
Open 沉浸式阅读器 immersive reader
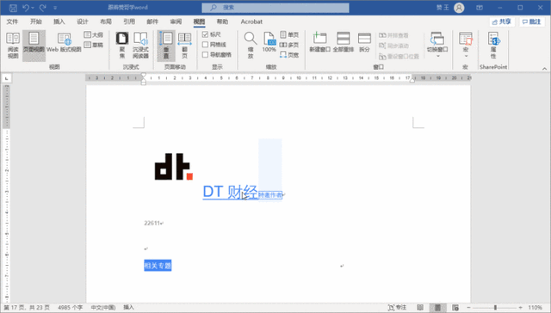click(140, 46)
